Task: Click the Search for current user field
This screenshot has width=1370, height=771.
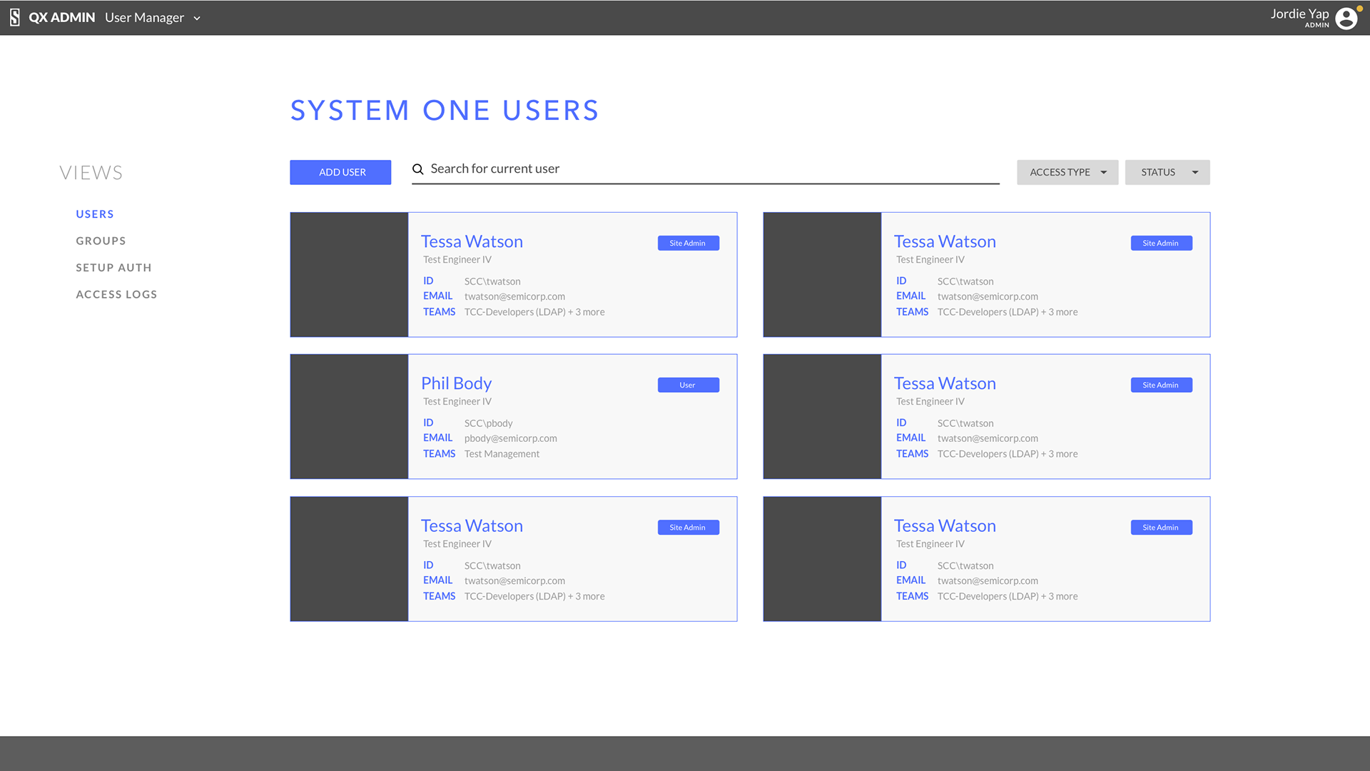Action: [706, 169]
